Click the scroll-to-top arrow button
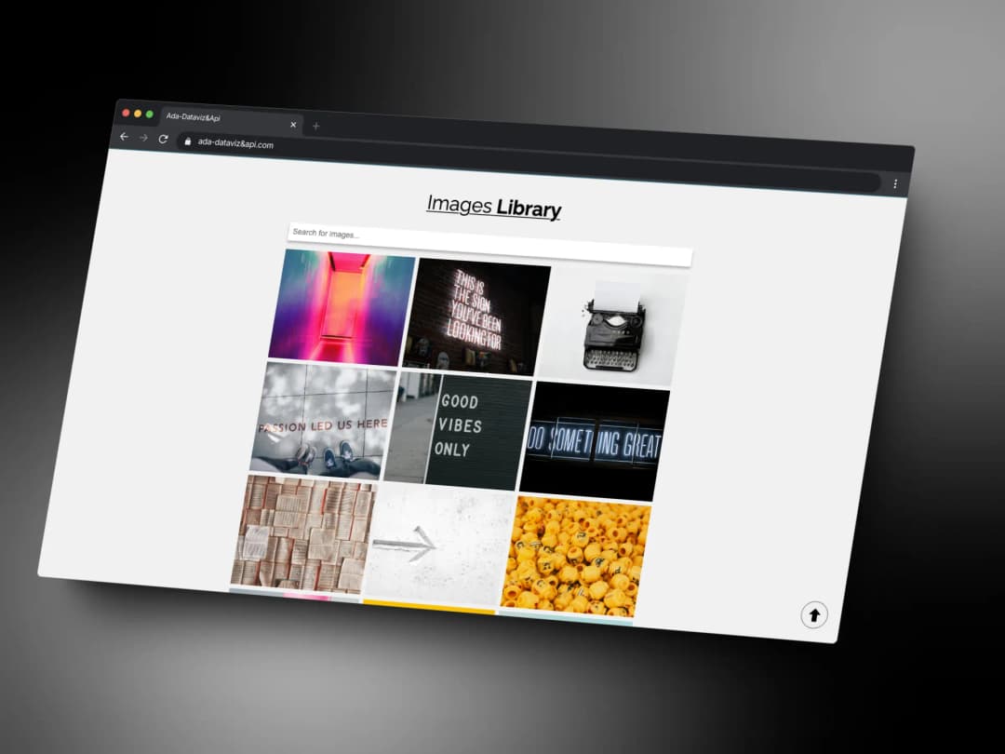The image size is (1005, 754). pyautogui.click(x=814, y=614)
